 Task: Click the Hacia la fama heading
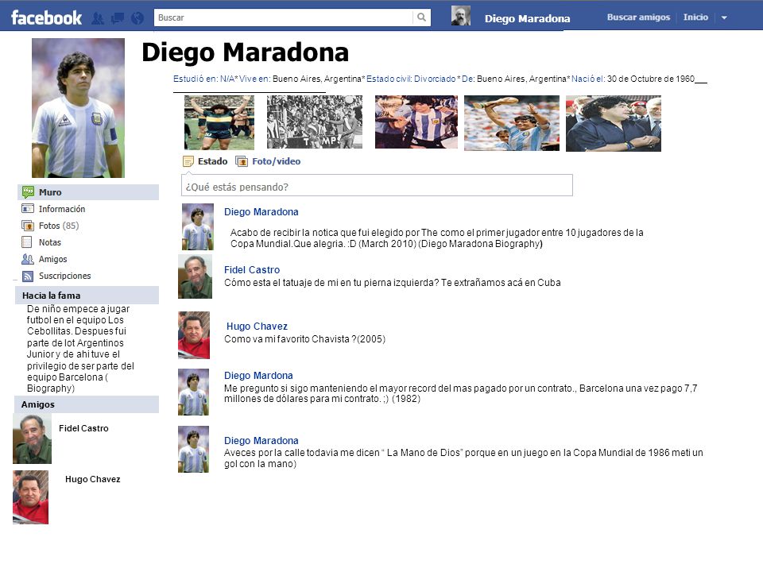(51, 296)
